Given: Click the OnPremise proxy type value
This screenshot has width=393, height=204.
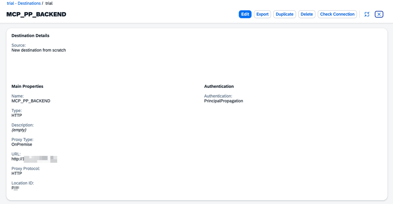Looking at the screenshot, I should tap(22, 144).
